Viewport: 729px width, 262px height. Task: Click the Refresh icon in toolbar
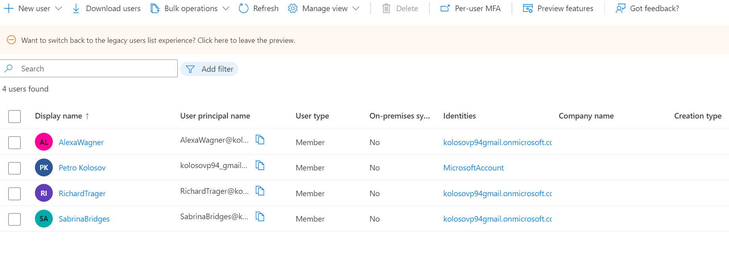tap(244, 8)
